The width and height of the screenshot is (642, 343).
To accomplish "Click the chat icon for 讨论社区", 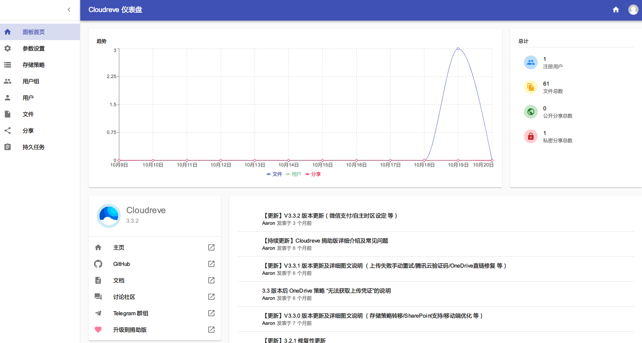I will click(x=98, y=297).
